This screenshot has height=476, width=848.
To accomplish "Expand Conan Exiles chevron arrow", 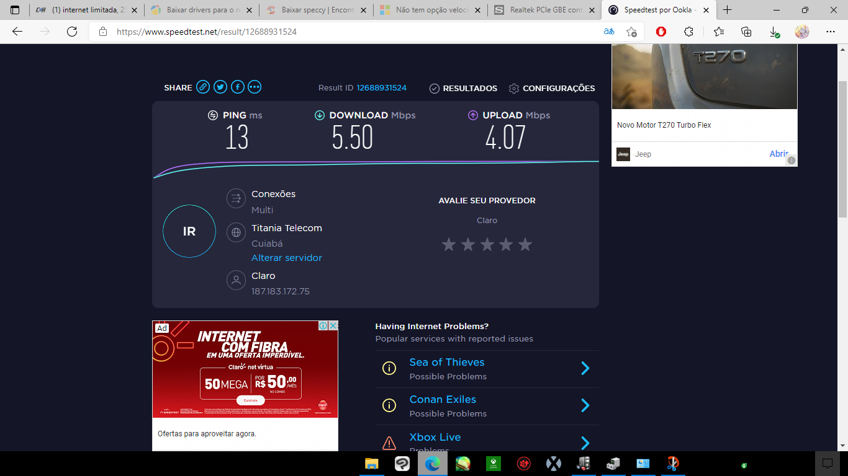I will point(585,405).
